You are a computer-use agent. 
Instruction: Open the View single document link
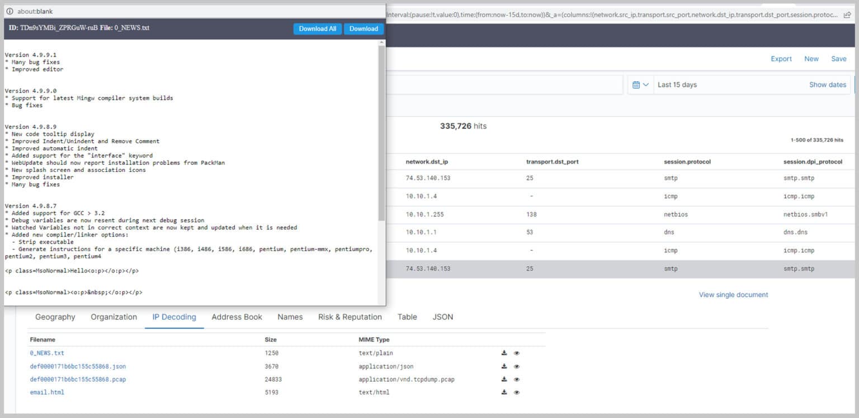pos(733,295)
